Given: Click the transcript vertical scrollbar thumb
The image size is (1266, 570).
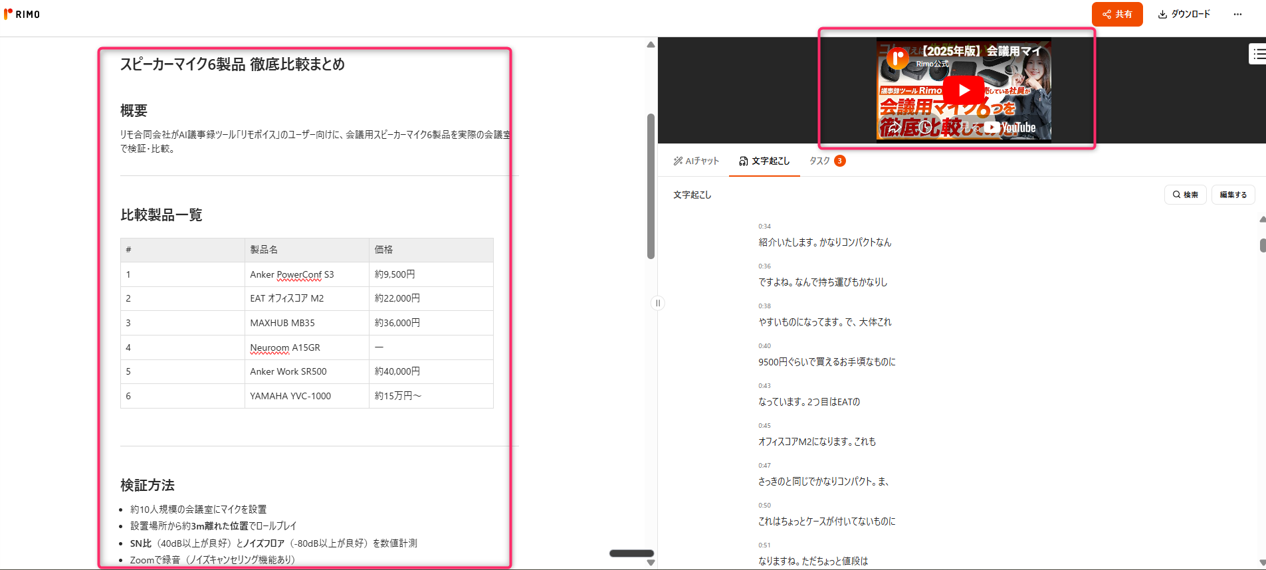Looking at the screenshot, I should tap(1263, 245).
